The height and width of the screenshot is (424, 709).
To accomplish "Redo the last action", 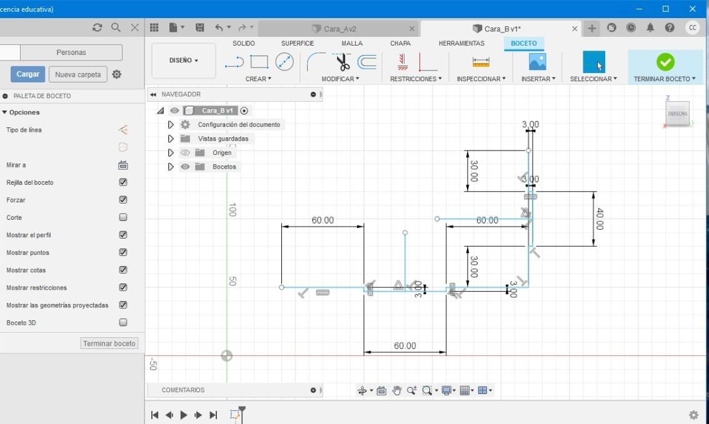I will pos(243,27).
